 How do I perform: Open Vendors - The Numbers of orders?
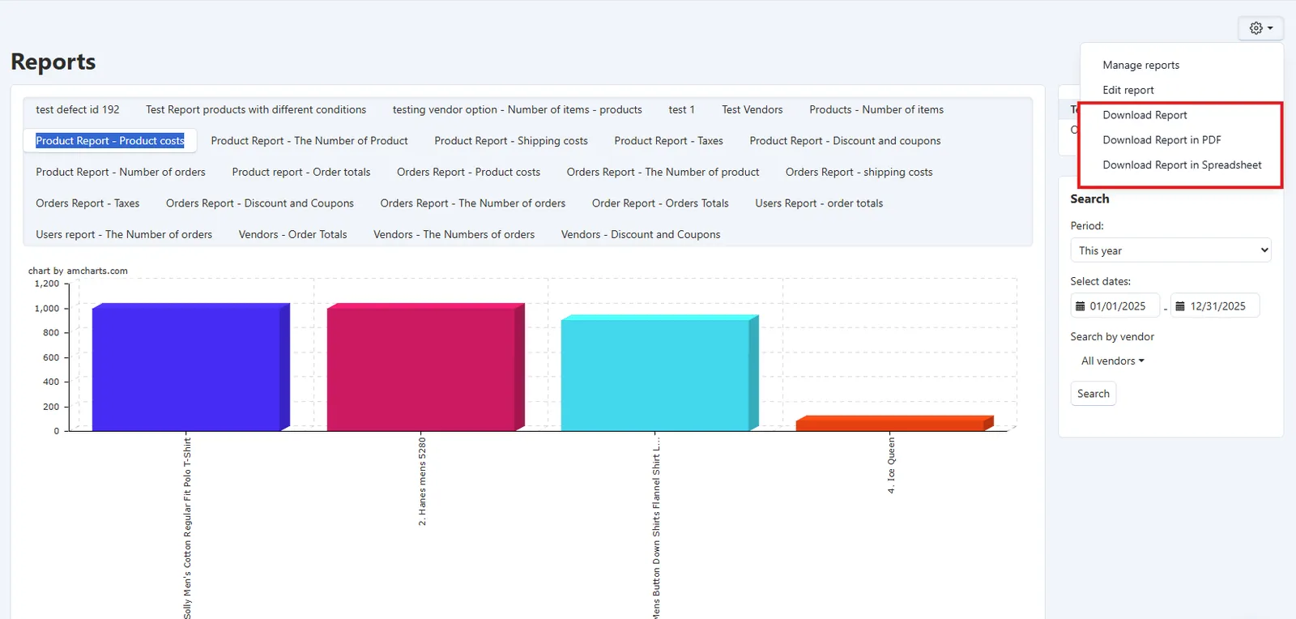pos(454,234)
